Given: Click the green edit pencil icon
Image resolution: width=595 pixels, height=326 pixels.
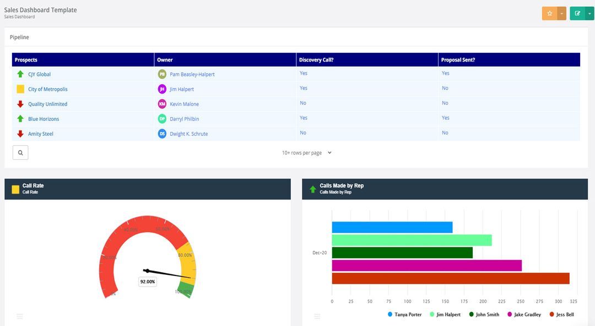Looking at the screenshot, I should (x=577, y=13).
